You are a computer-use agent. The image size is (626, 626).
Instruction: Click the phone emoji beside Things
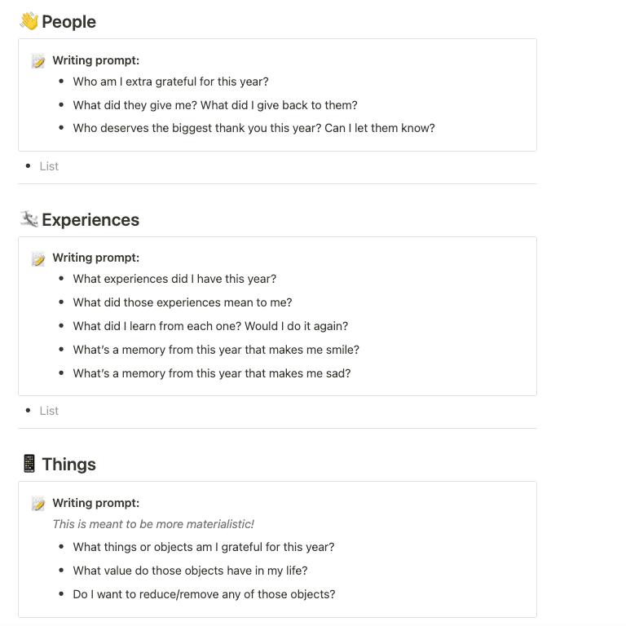[x=29, y=464]
